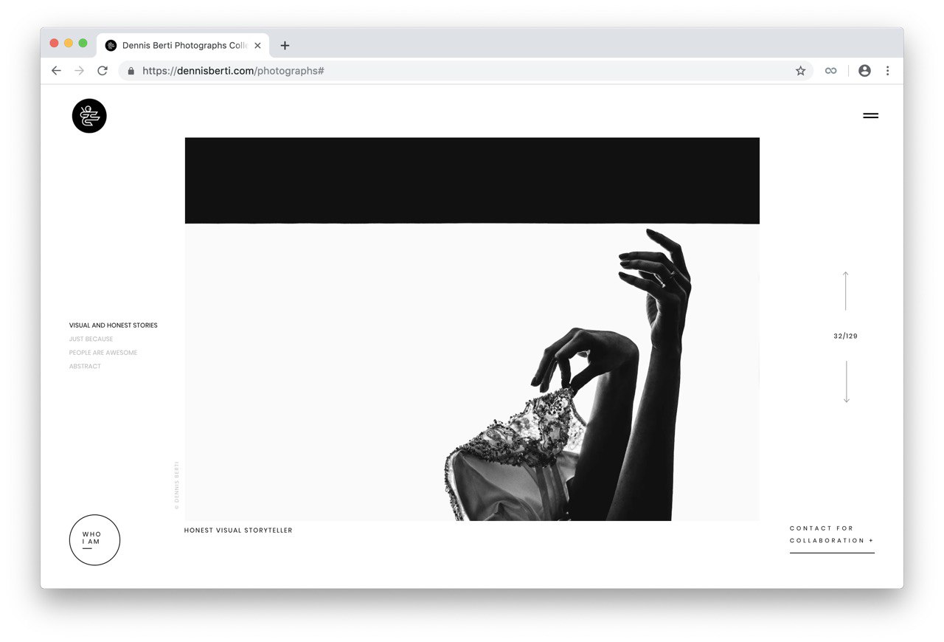Open a new browser tab
The height and width of the screenshot is (642, 944).
click(x=285, y=46)
